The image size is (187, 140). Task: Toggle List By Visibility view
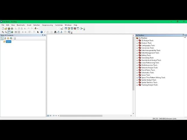click(8, 38)
